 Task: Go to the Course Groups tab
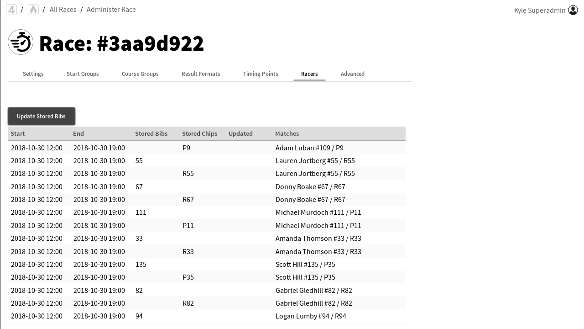click(x=140, y=74)
